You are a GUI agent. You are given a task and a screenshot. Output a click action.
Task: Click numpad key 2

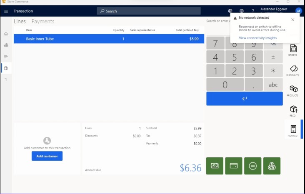(235, 71)
